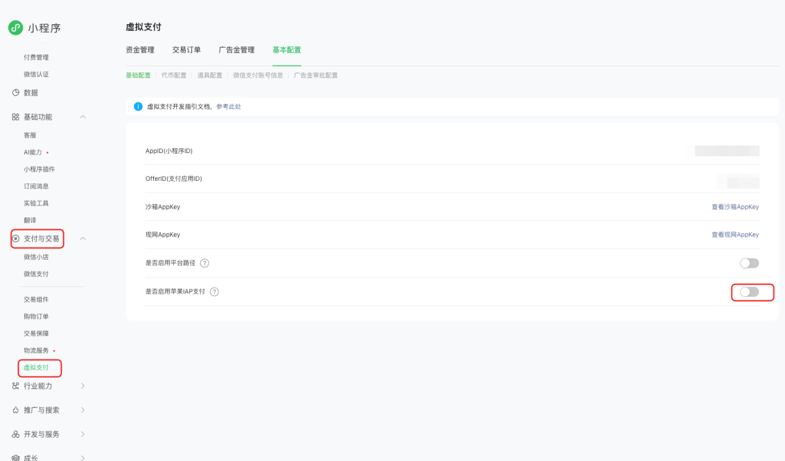
Task: Expand the 成长 section chevron
Action: tap(83, 458)
